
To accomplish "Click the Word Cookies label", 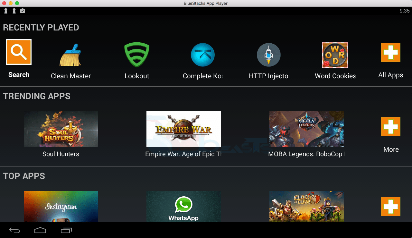I will (335, 76).
